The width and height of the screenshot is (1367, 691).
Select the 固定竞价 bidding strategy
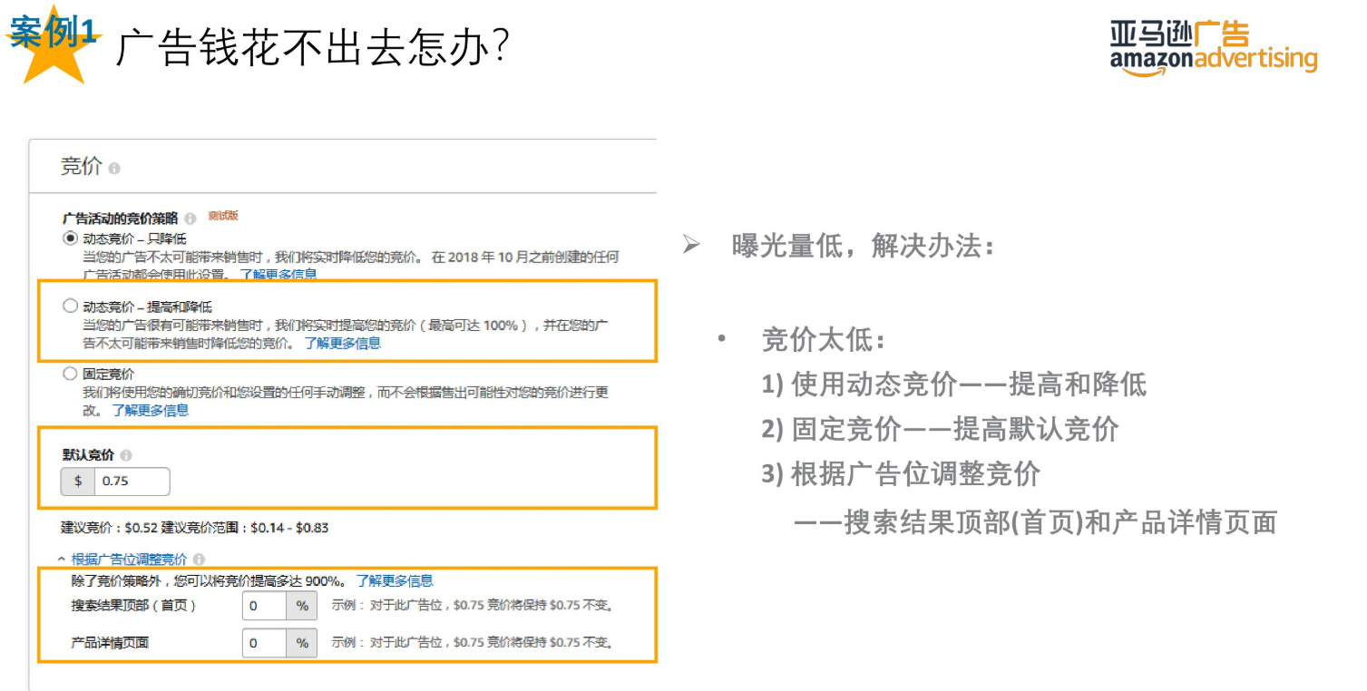tap(69, 374)
